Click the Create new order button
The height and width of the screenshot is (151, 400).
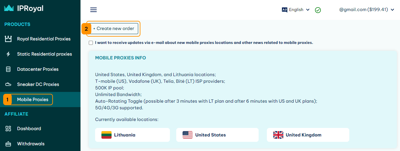tap(113, 28)
